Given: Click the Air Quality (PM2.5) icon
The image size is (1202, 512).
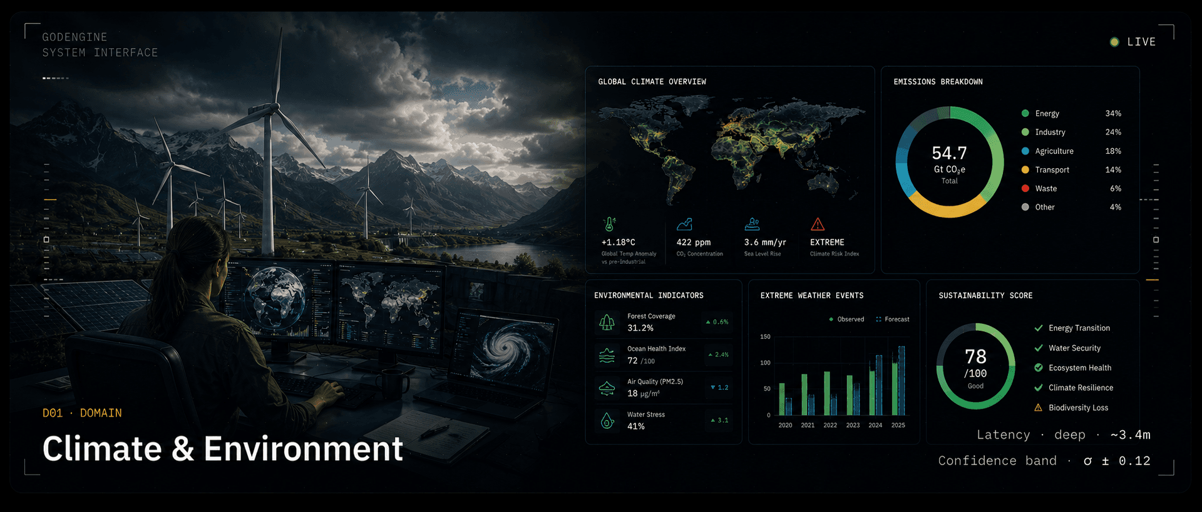Looking at the screenshot, I should click(x=607, y=388).
